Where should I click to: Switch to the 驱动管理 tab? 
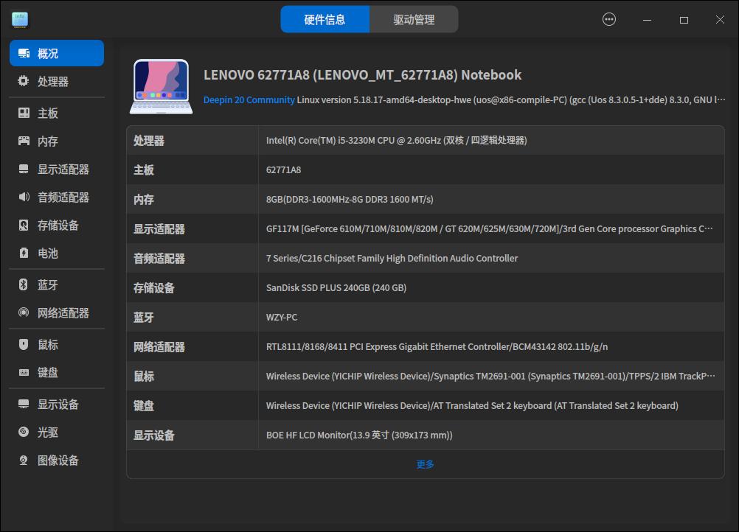click(414, 19)
